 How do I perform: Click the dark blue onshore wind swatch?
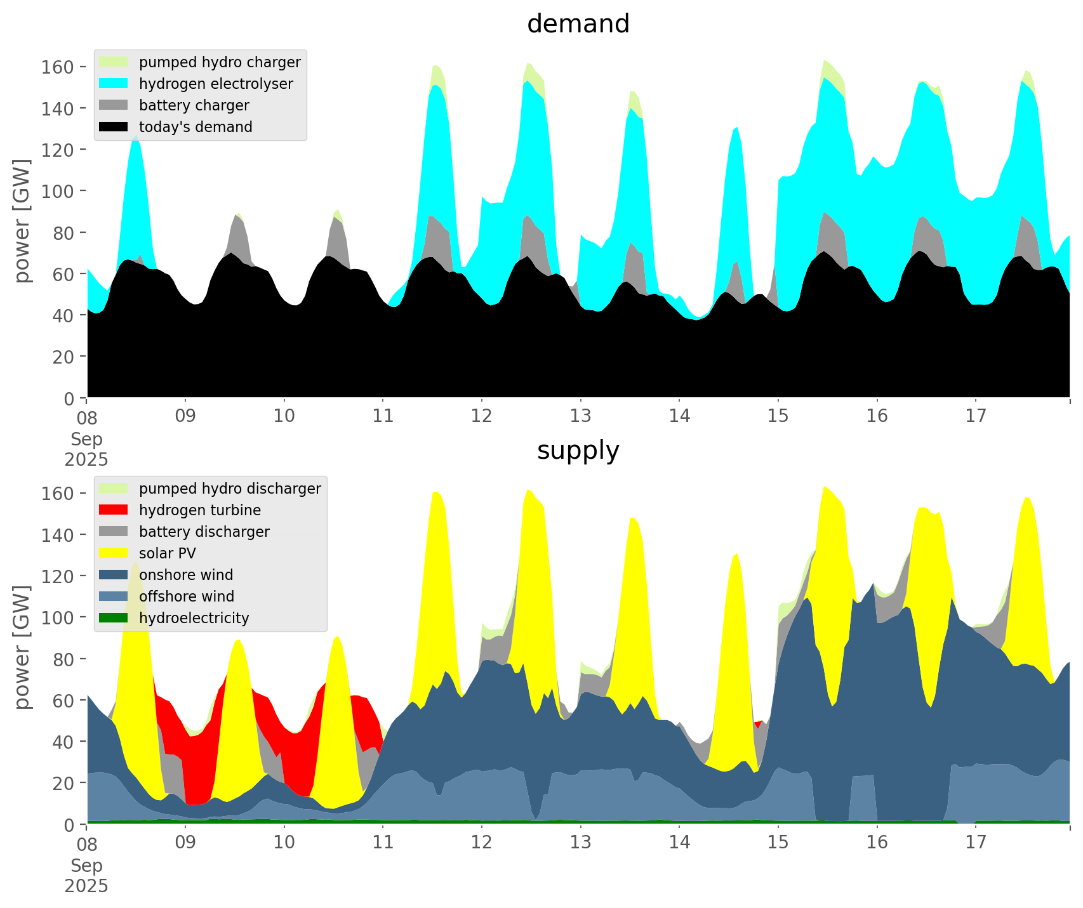[x=114, y=575]
